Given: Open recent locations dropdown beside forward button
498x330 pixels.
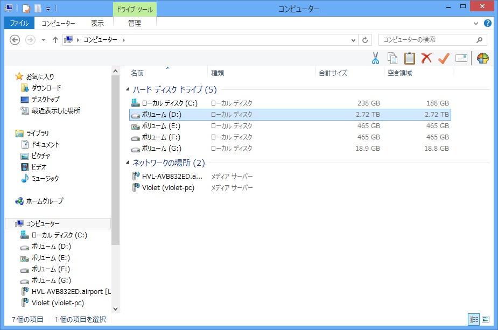Looking at the screenshot, I should 43,40.
